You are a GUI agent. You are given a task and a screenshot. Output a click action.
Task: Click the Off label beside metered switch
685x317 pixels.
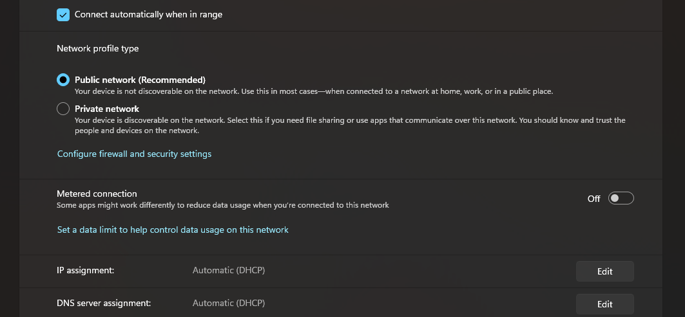point(593,199)
